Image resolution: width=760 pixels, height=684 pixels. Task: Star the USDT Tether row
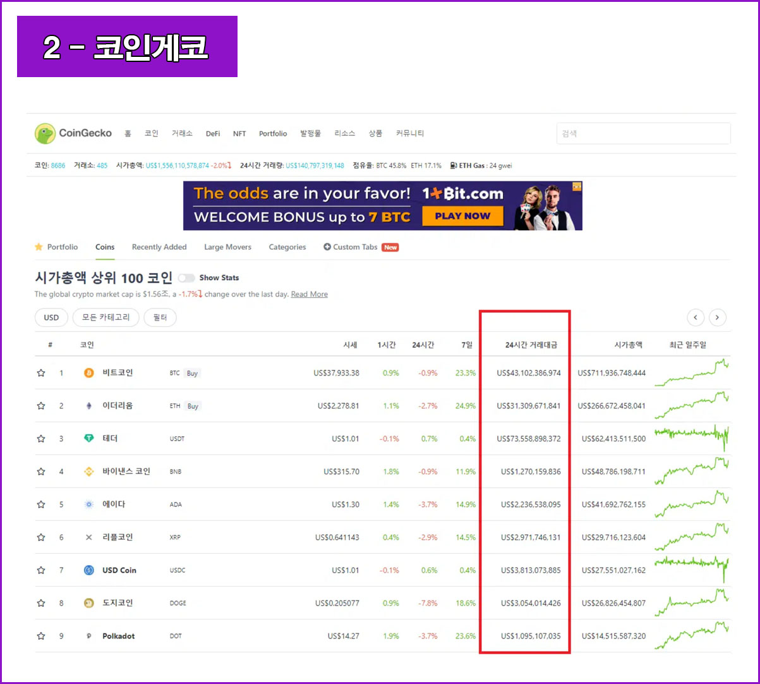[x=41, y=439]
